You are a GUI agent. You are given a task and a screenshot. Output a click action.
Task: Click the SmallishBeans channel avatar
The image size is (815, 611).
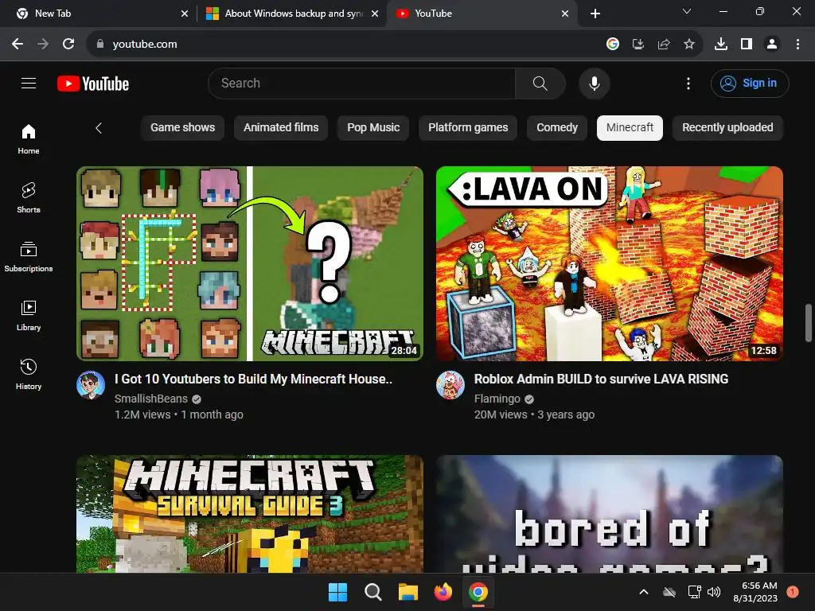point(91,385)
